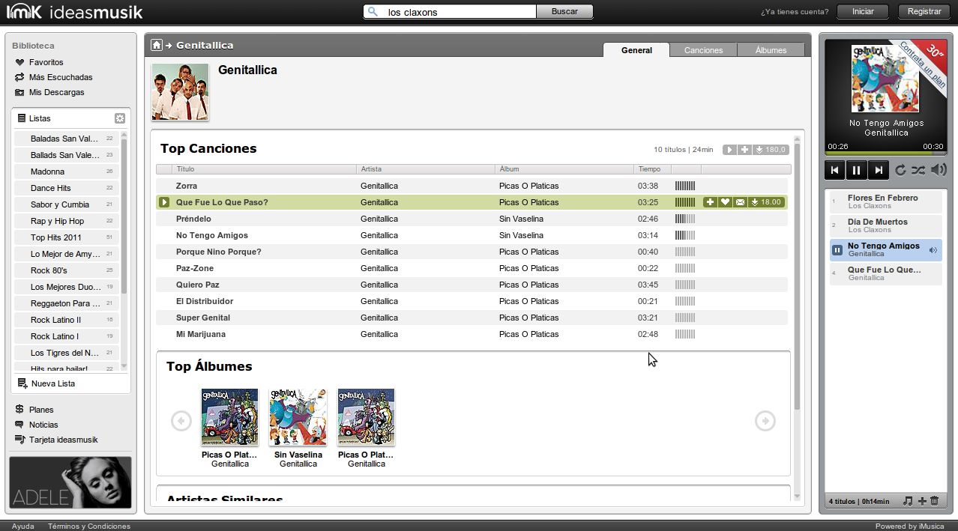Share Que Fue Lo Que Paso? by mail
The height and width of the screenshot is (531, 958).
pyautogui.click(x=740, y=202)
